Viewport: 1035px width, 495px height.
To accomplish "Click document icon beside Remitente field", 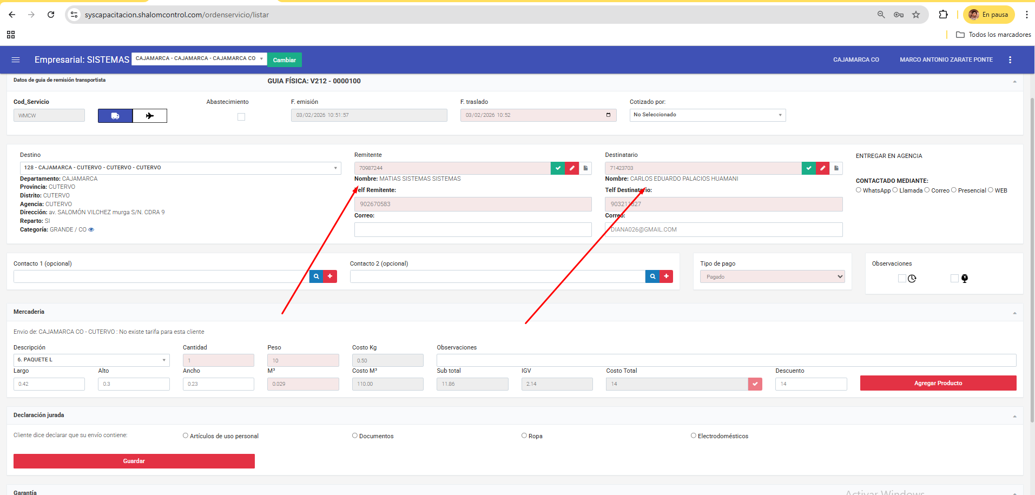I will pos(585,168).
